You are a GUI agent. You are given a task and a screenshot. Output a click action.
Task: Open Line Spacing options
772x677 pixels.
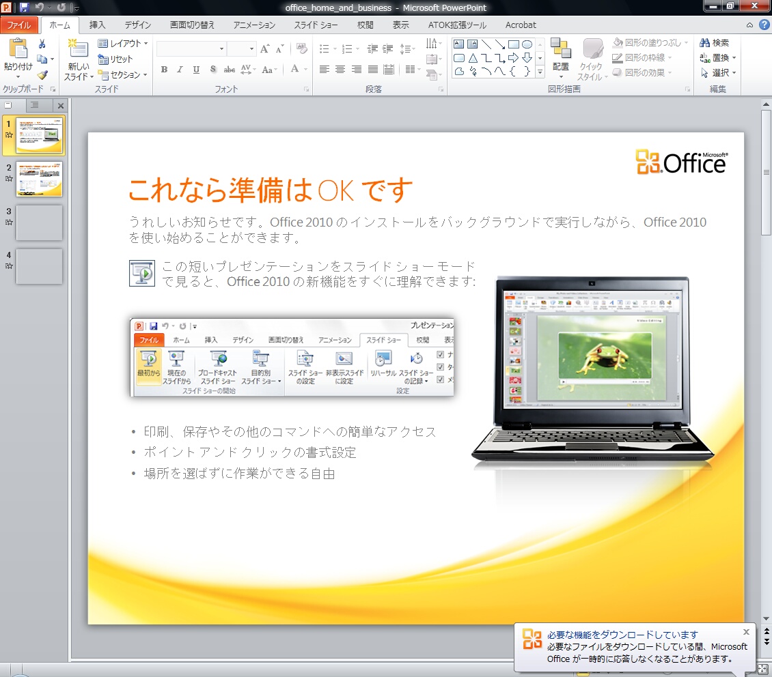coord(406,48)
